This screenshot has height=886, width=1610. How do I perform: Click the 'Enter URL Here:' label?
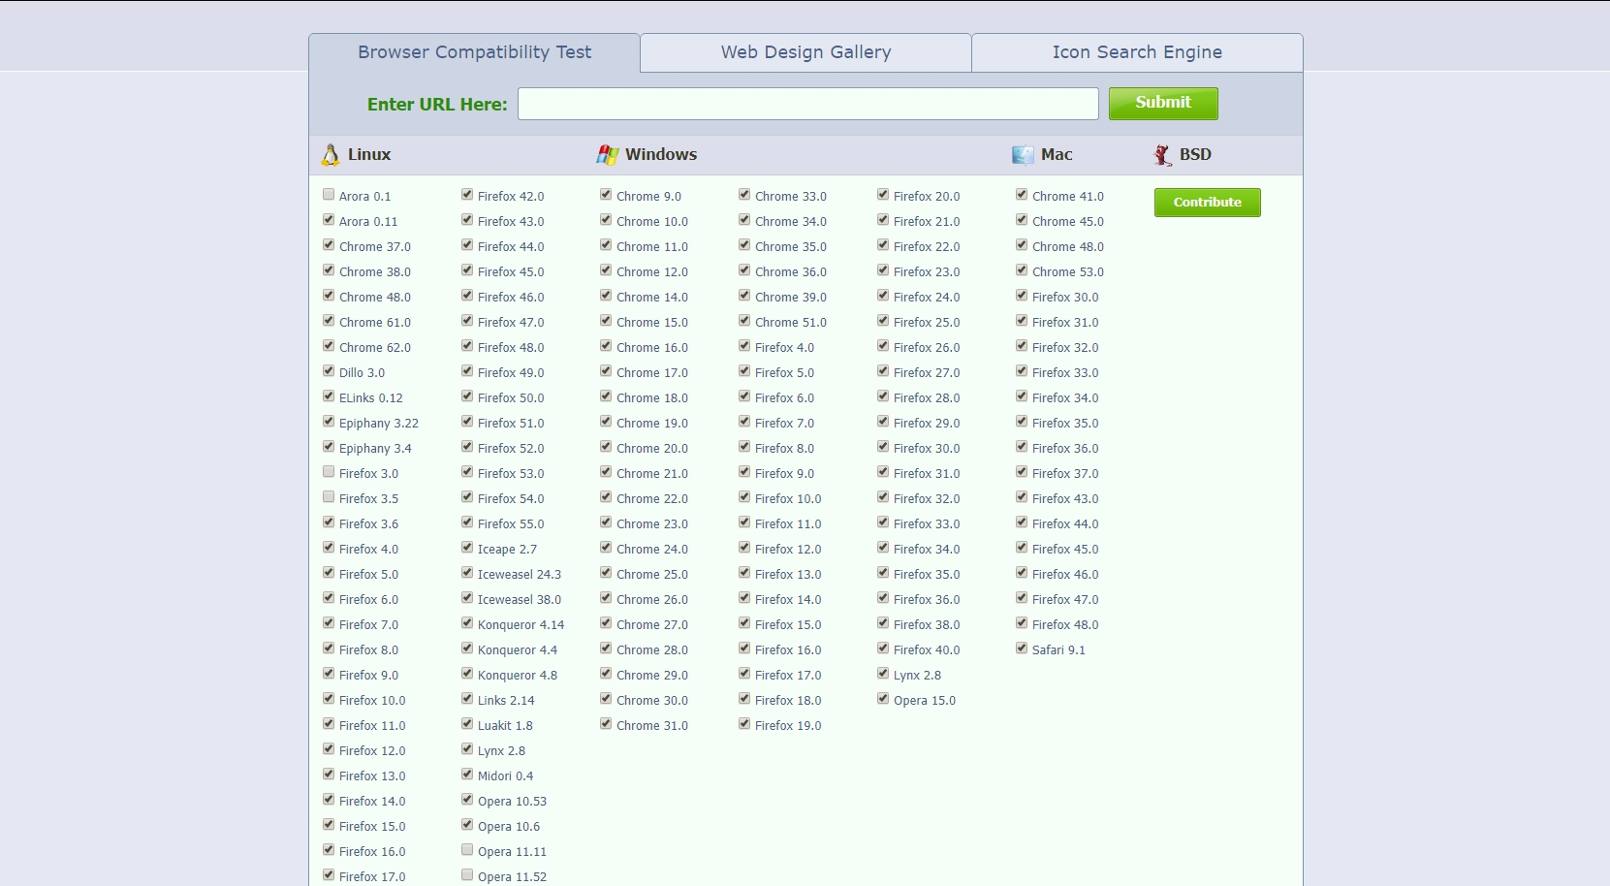[437, 105]
